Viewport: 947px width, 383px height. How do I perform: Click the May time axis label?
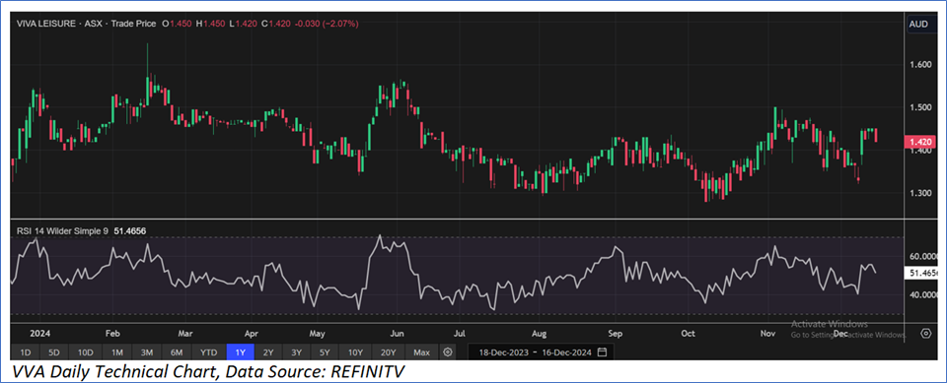coord(318,333)
